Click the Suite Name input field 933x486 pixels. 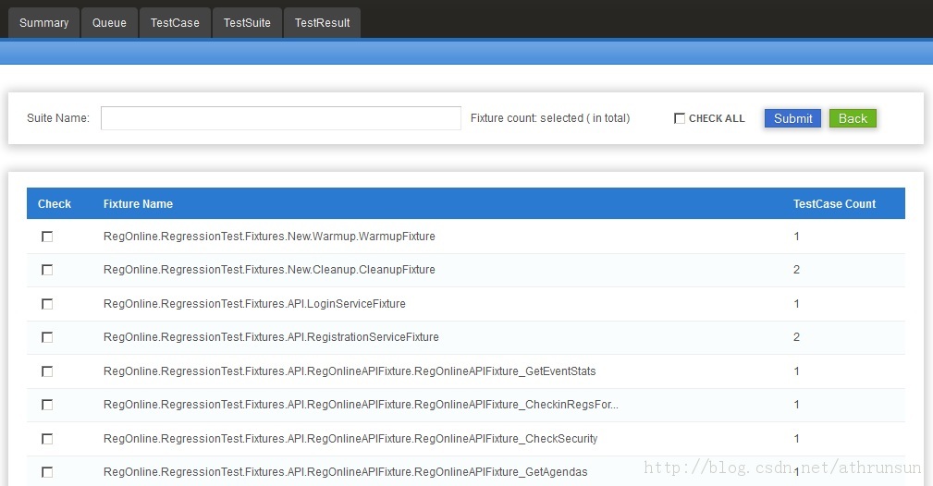(x=280, y=118)
